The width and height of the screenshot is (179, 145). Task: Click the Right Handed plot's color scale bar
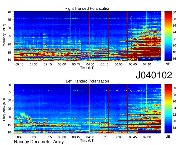click(x=168, y=36)
